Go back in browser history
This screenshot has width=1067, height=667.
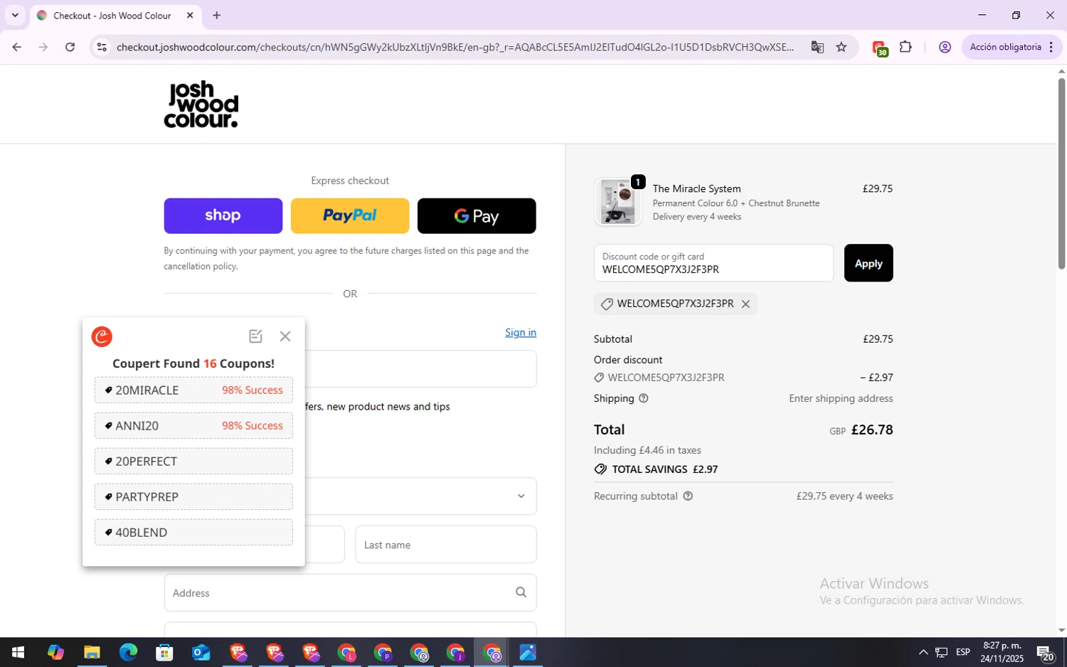[x=16, y=47]
